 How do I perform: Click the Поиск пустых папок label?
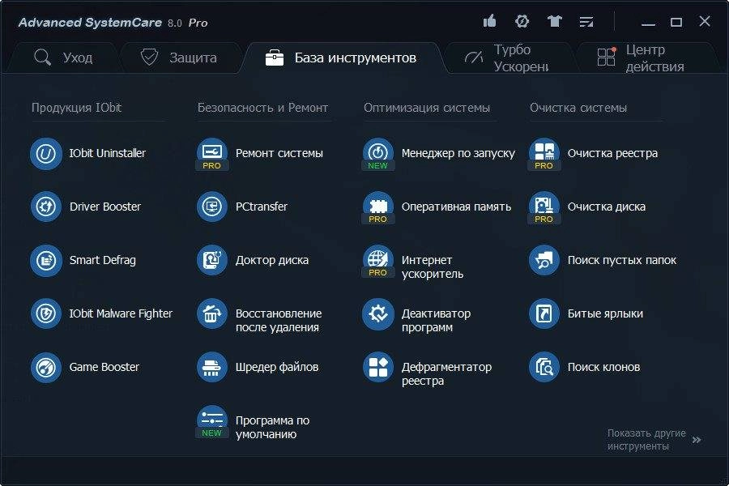coord(622,260)
